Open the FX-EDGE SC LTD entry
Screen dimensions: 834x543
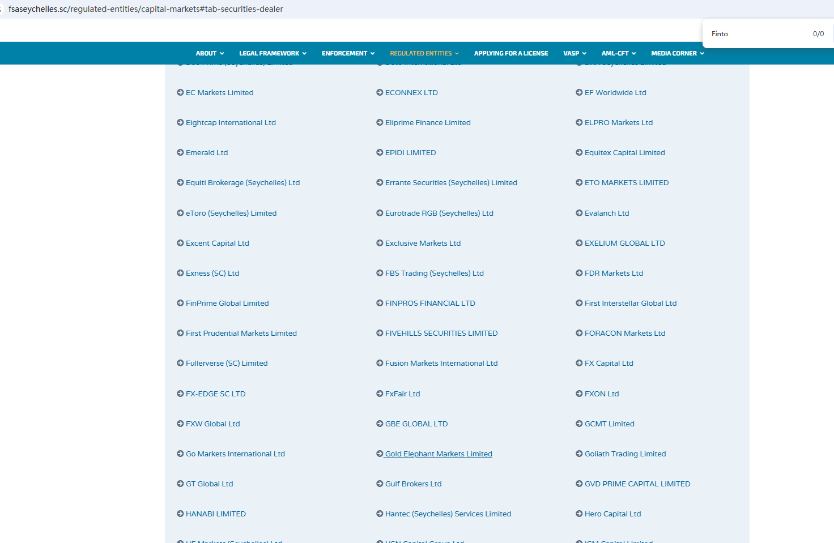point(215,394)
